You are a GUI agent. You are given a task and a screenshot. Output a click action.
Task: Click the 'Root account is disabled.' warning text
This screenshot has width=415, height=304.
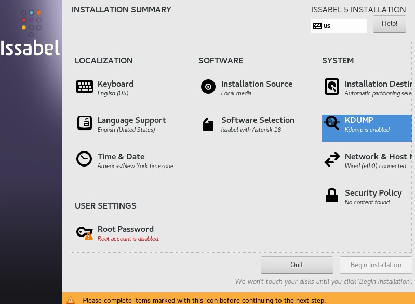[x=128, y=239]
